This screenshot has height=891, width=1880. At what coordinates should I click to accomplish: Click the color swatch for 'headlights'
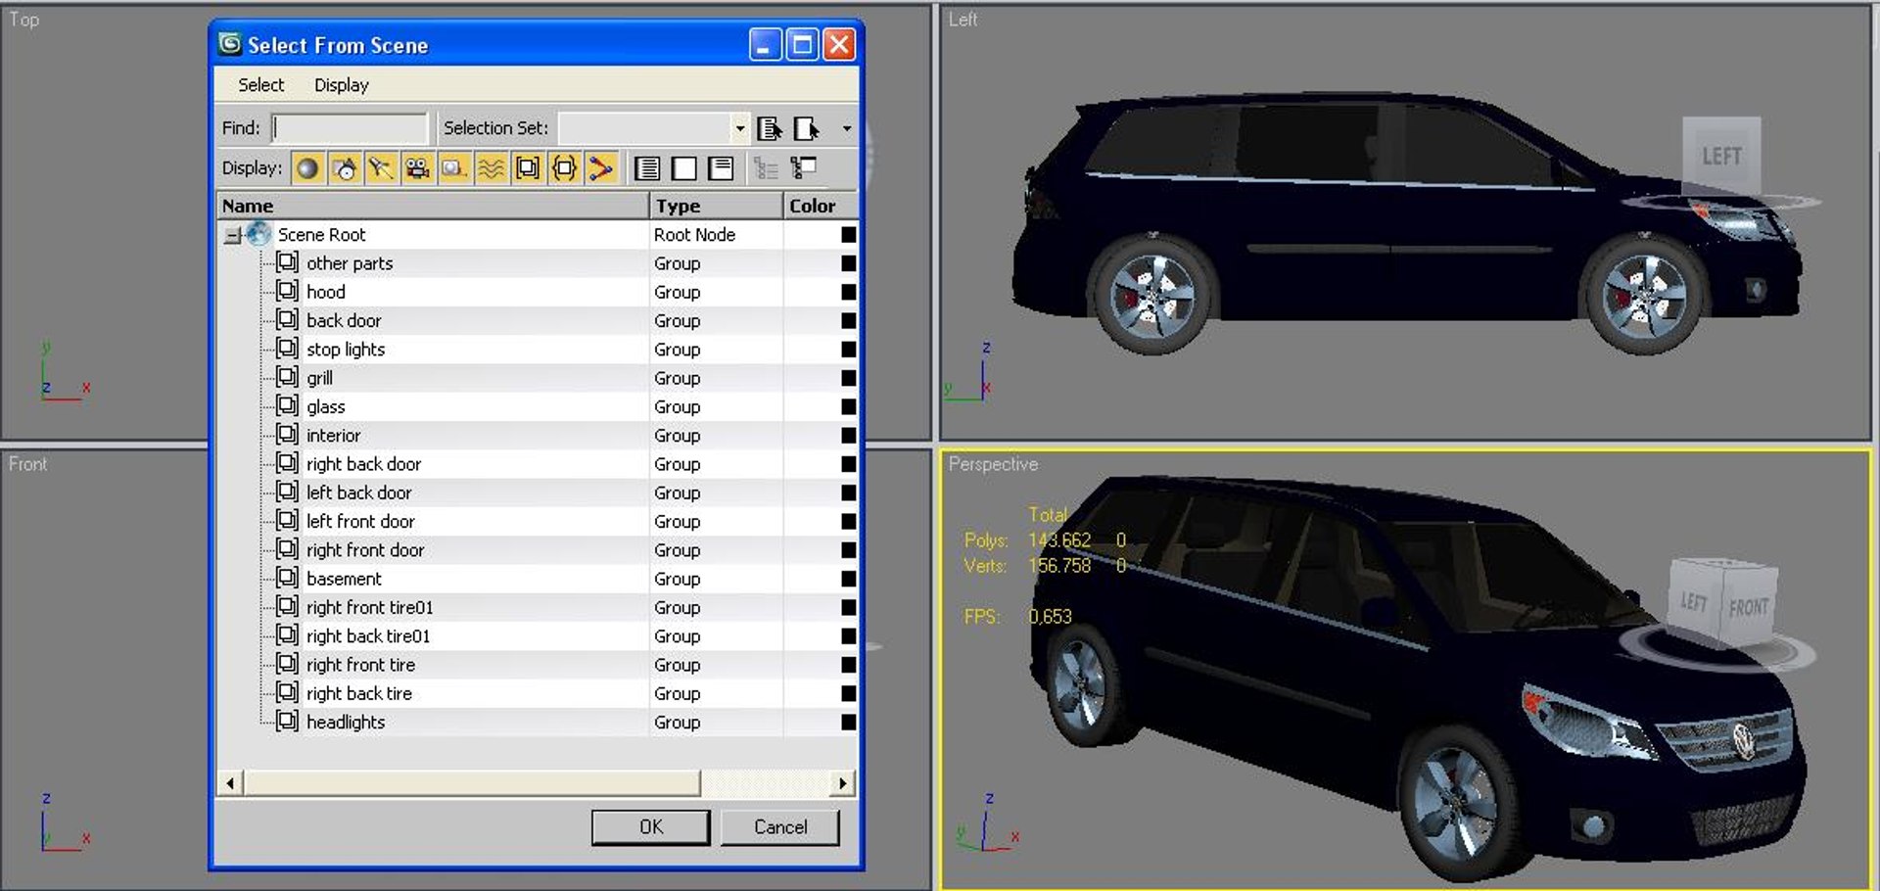point(848,723)
